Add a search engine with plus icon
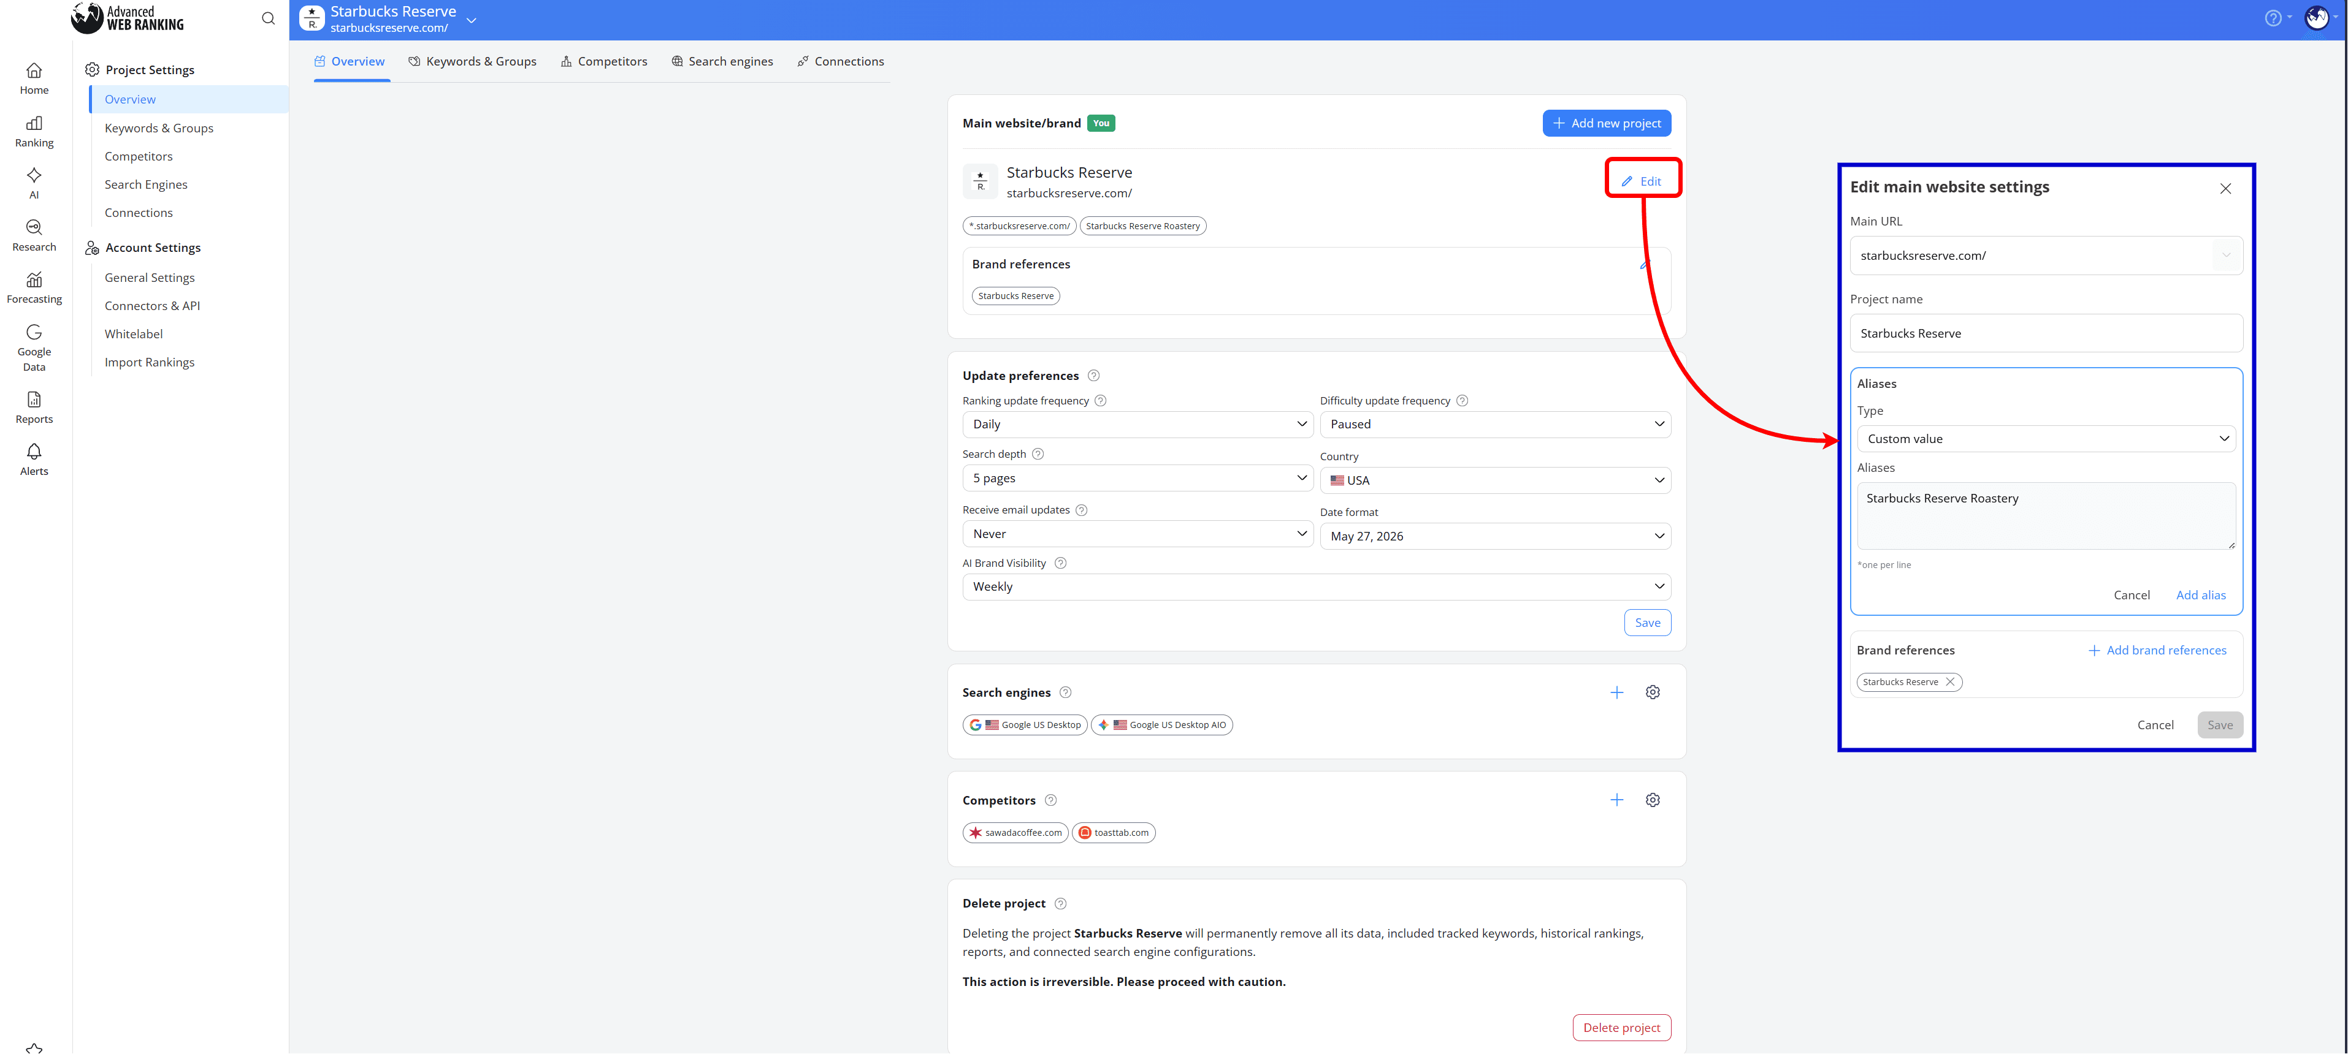The height and width of the screenshot is (1054, 2348). pyautogui.click(x=1616, y=692)
